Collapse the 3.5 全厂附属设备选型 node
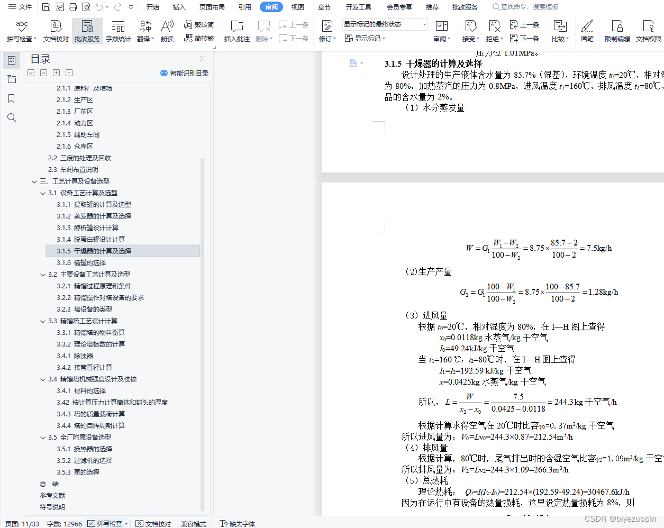Screen dimensions: 664x528 click(x=43, y=438)
